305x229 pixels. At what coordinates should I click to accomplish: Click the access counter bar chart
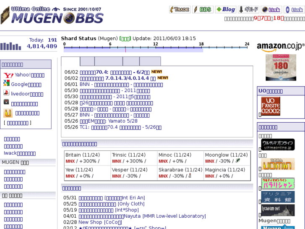[11, 46]
